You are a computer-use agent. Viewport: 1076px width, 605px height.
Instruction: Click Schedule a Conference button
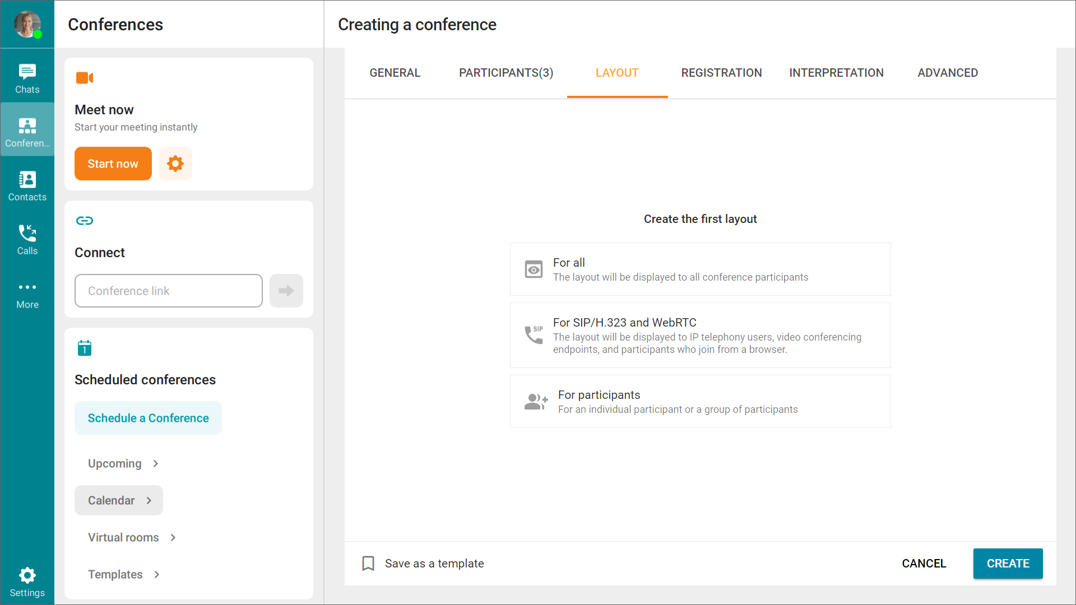point(148,418)
